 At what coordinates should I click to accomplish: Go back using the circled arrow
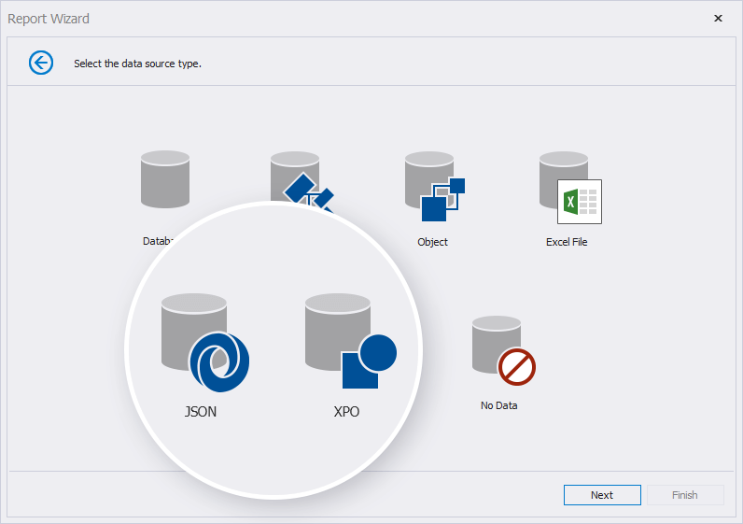41,63
